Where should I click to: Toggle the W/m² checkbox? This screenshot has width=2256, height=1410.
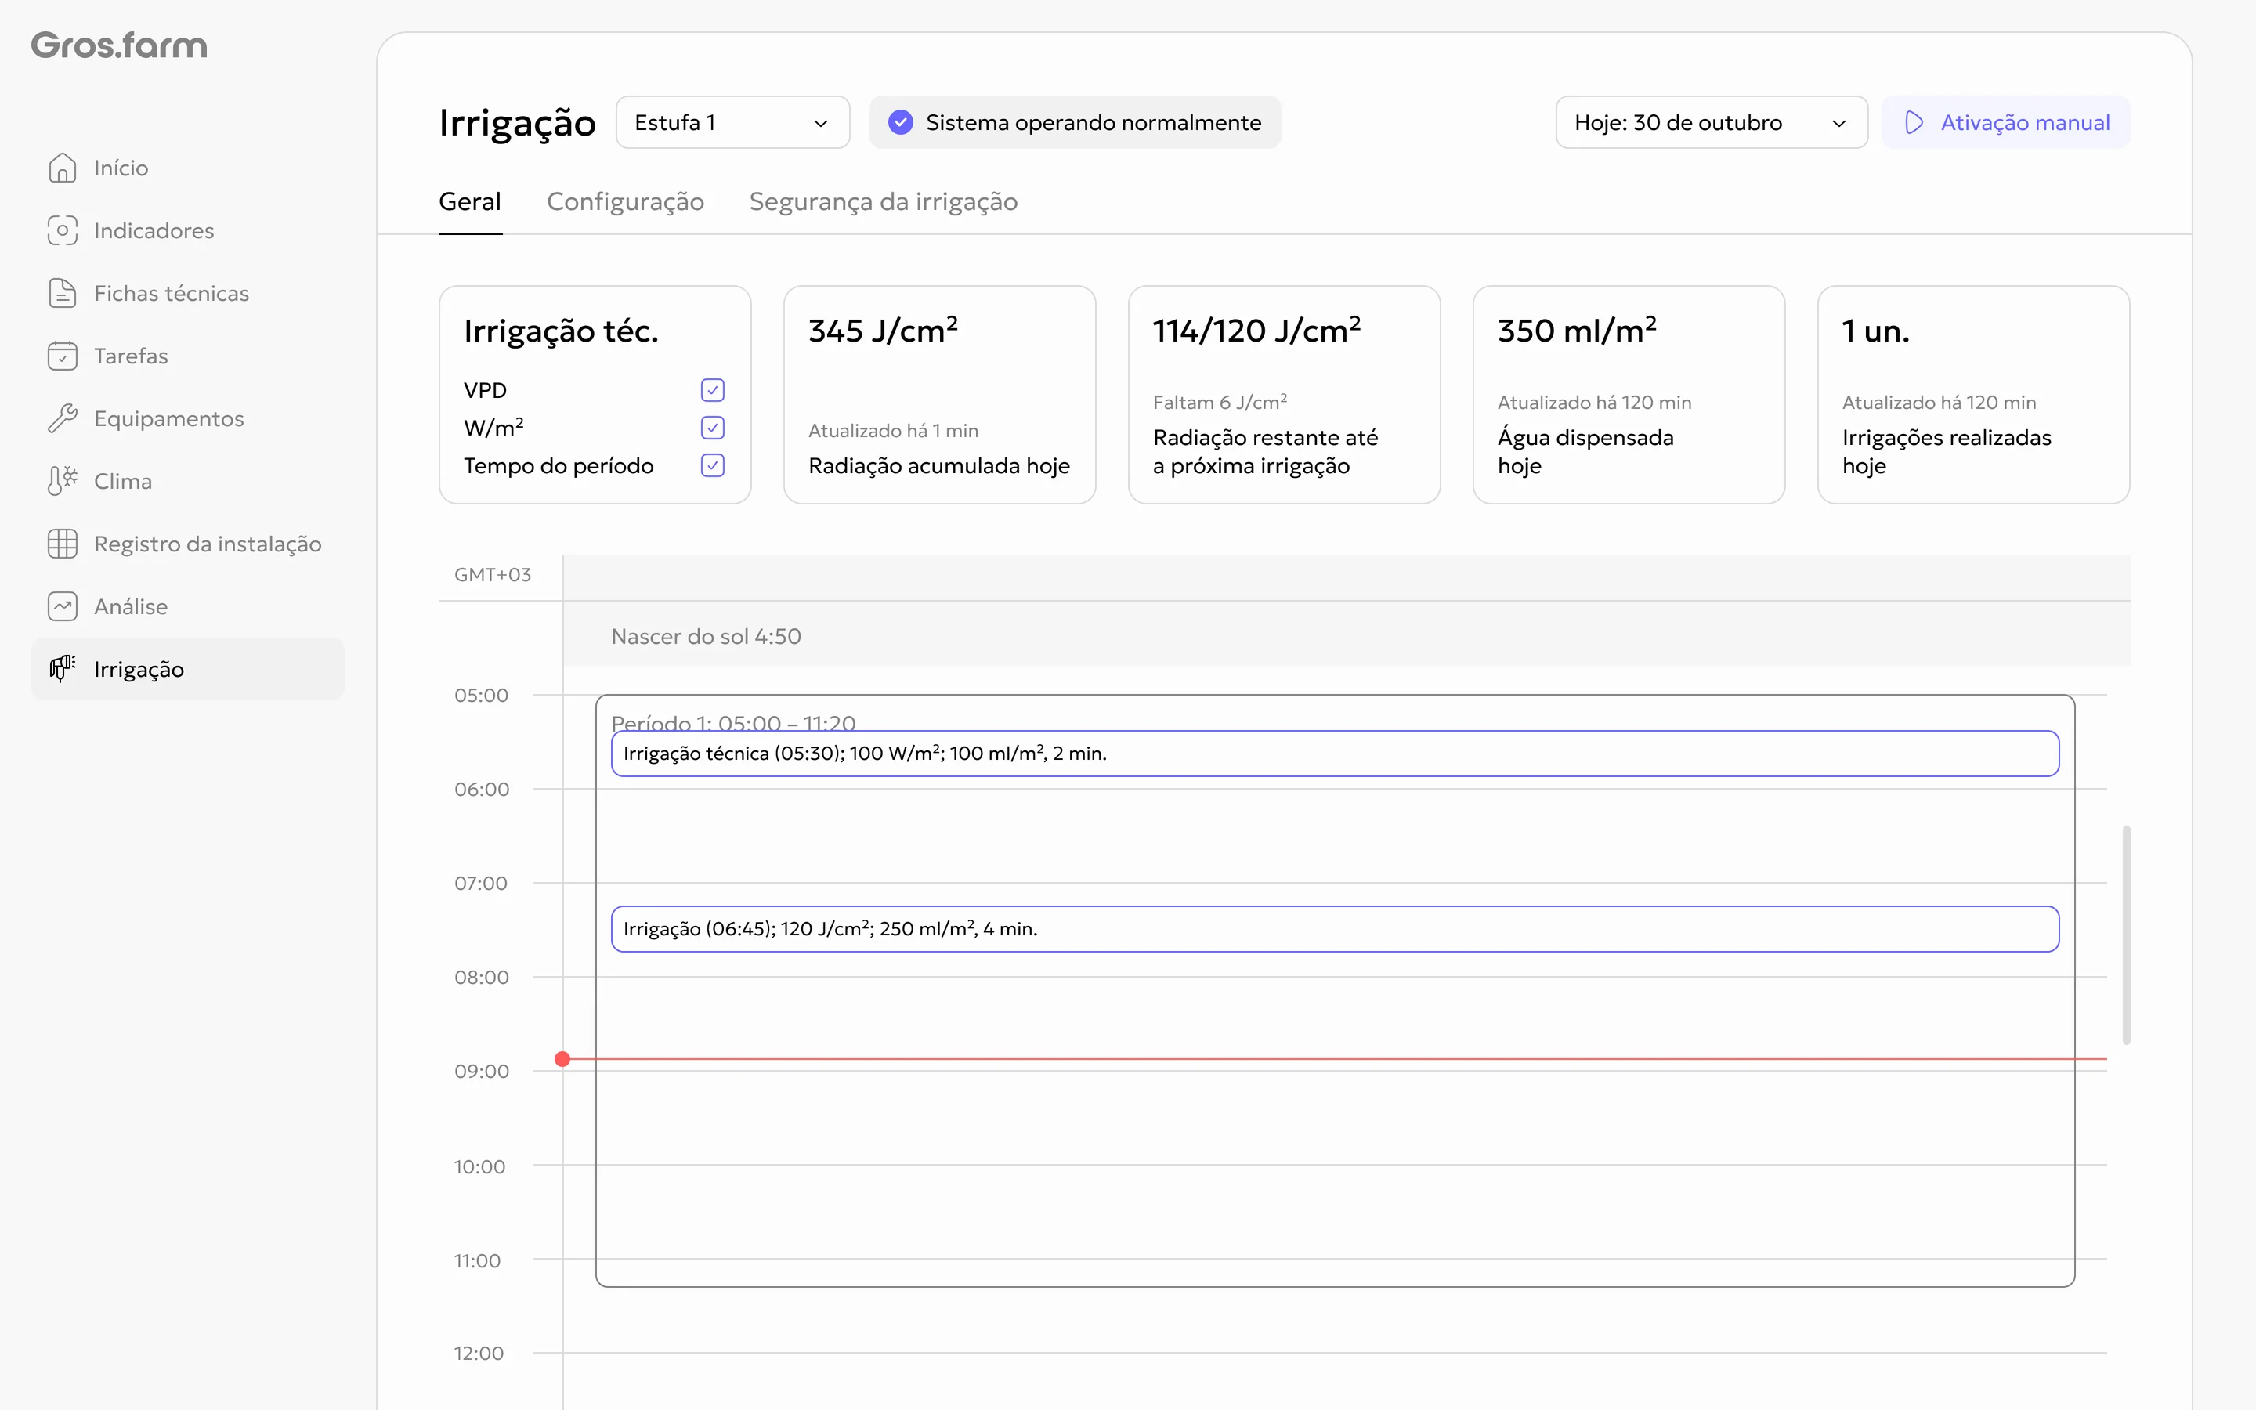click(x=712, y=427)
